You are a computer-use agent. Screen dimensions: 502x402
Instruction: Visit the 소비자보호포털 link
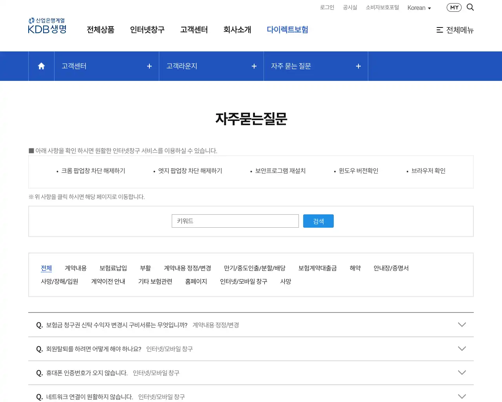point(382,7)
